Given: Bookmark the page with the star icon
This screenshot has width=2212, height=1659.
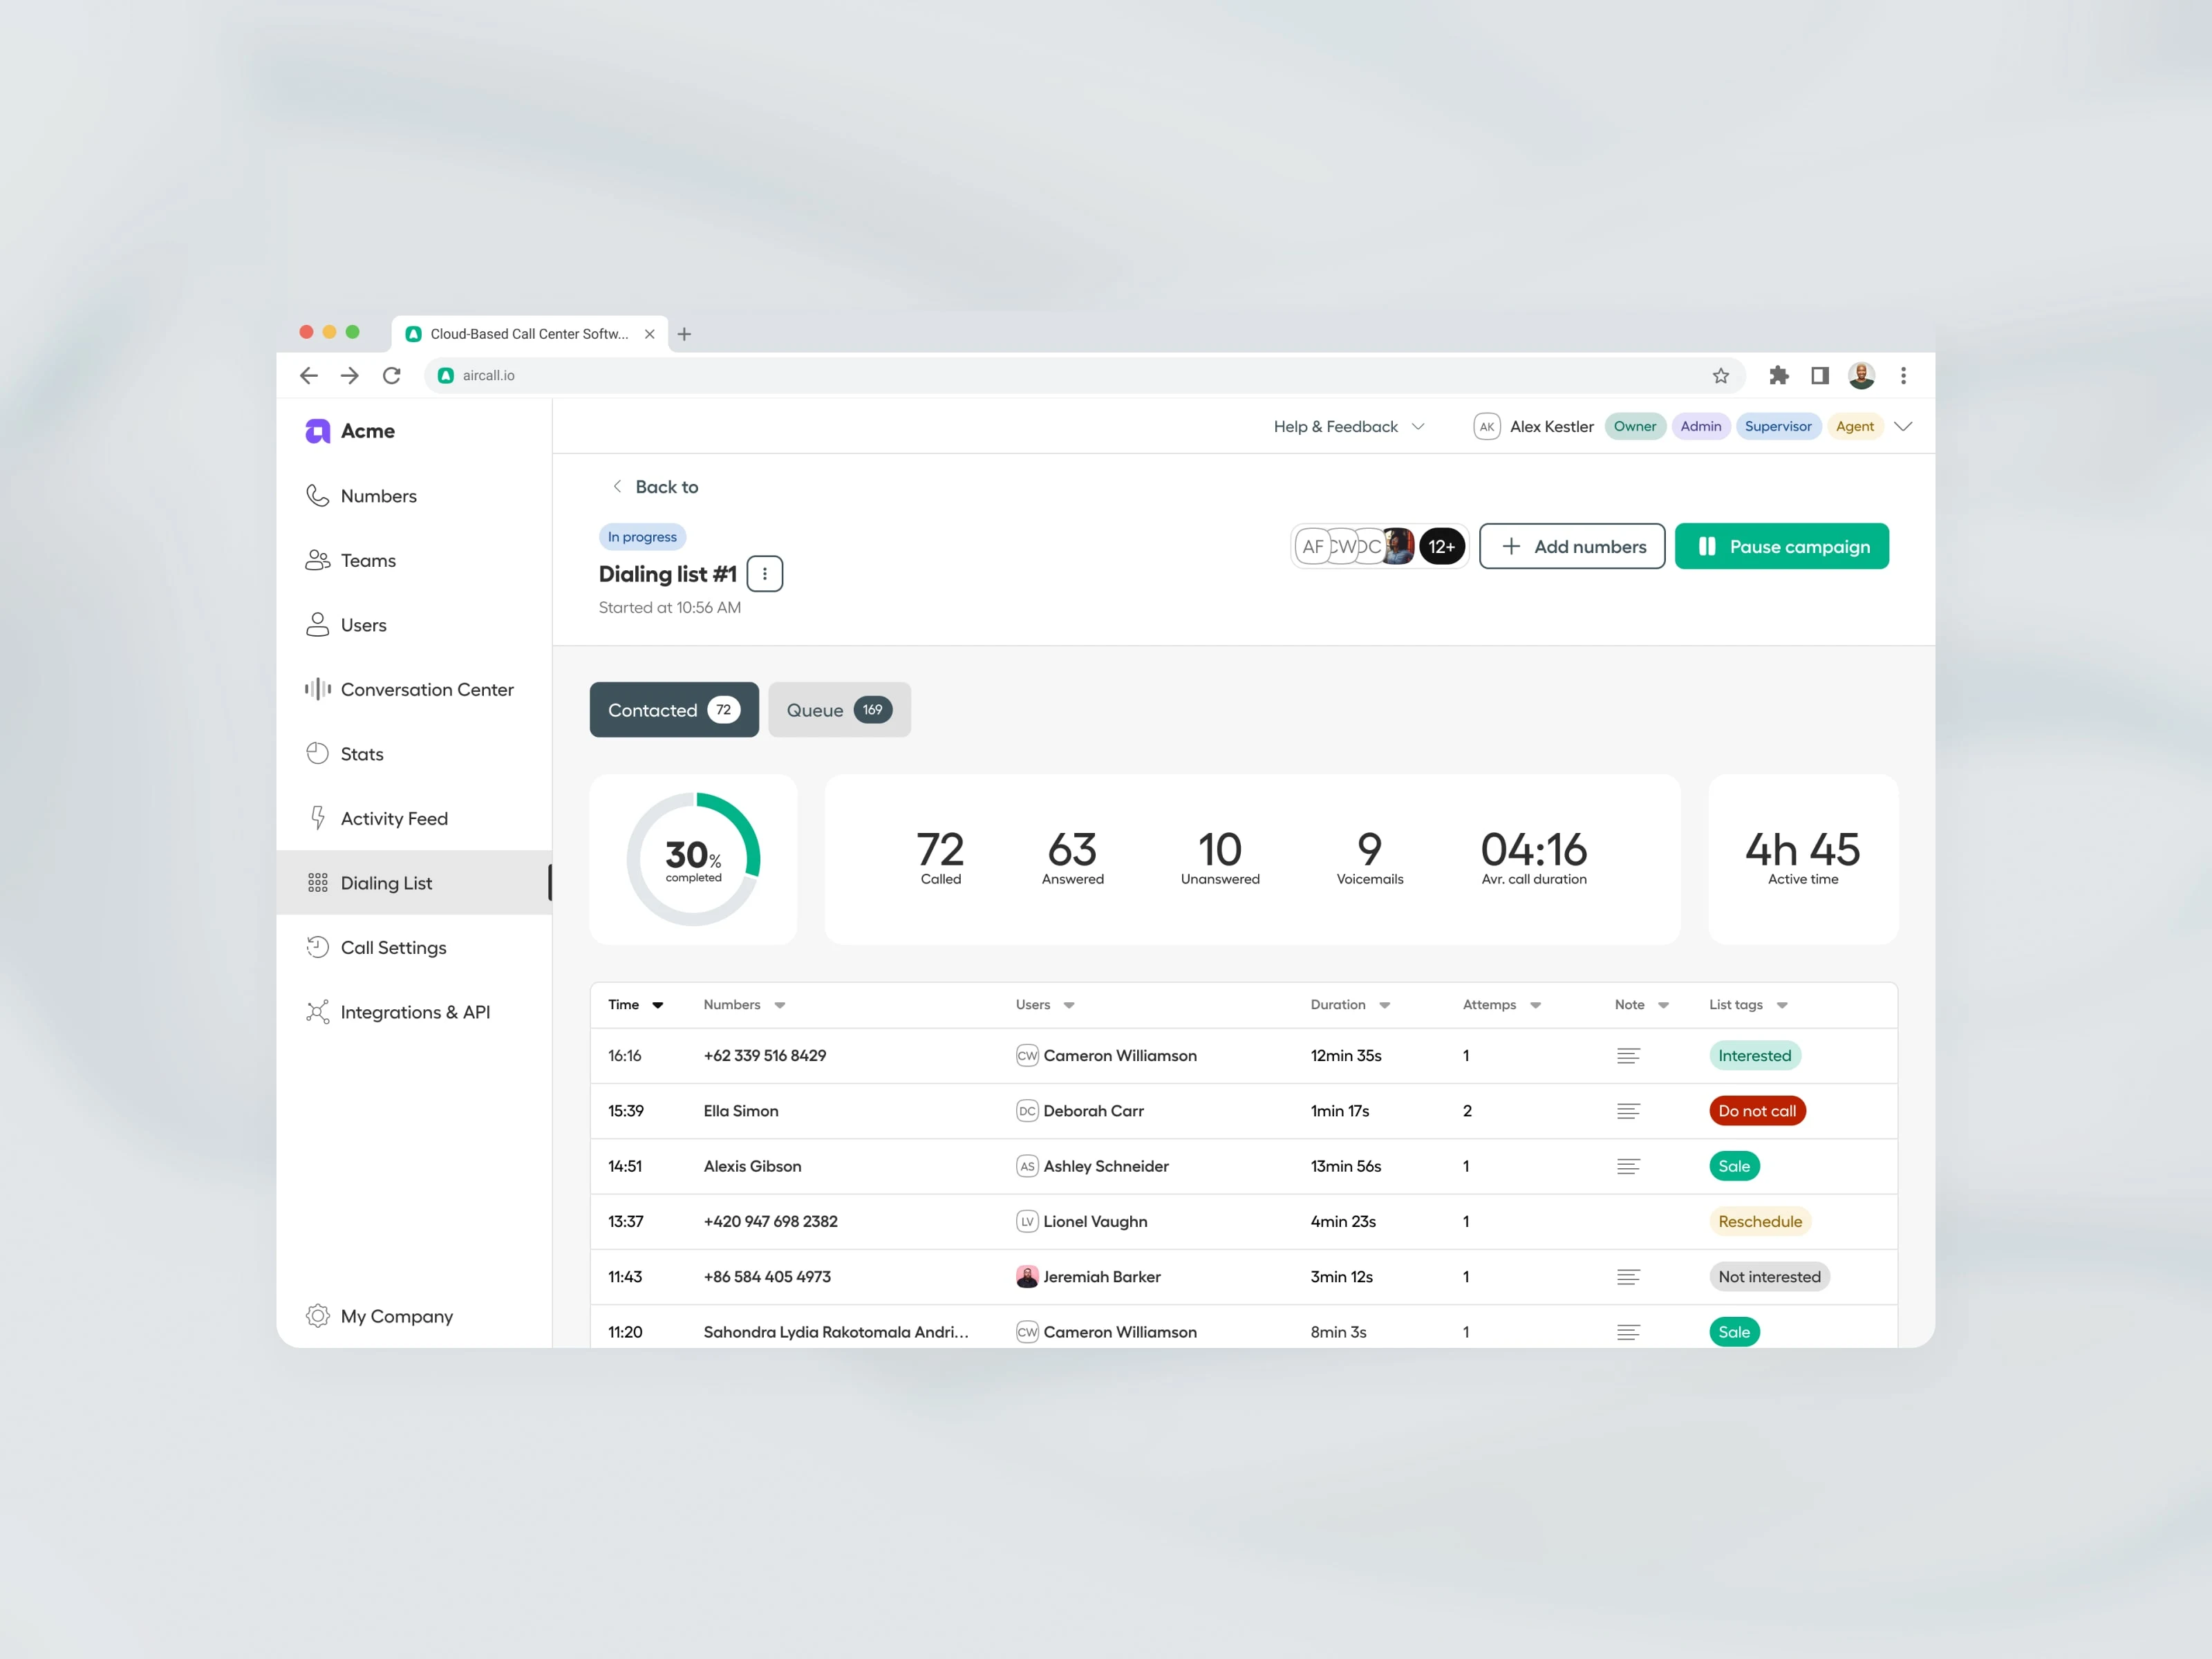Looking at the screenshot, I should click(x=1720, y=376).
